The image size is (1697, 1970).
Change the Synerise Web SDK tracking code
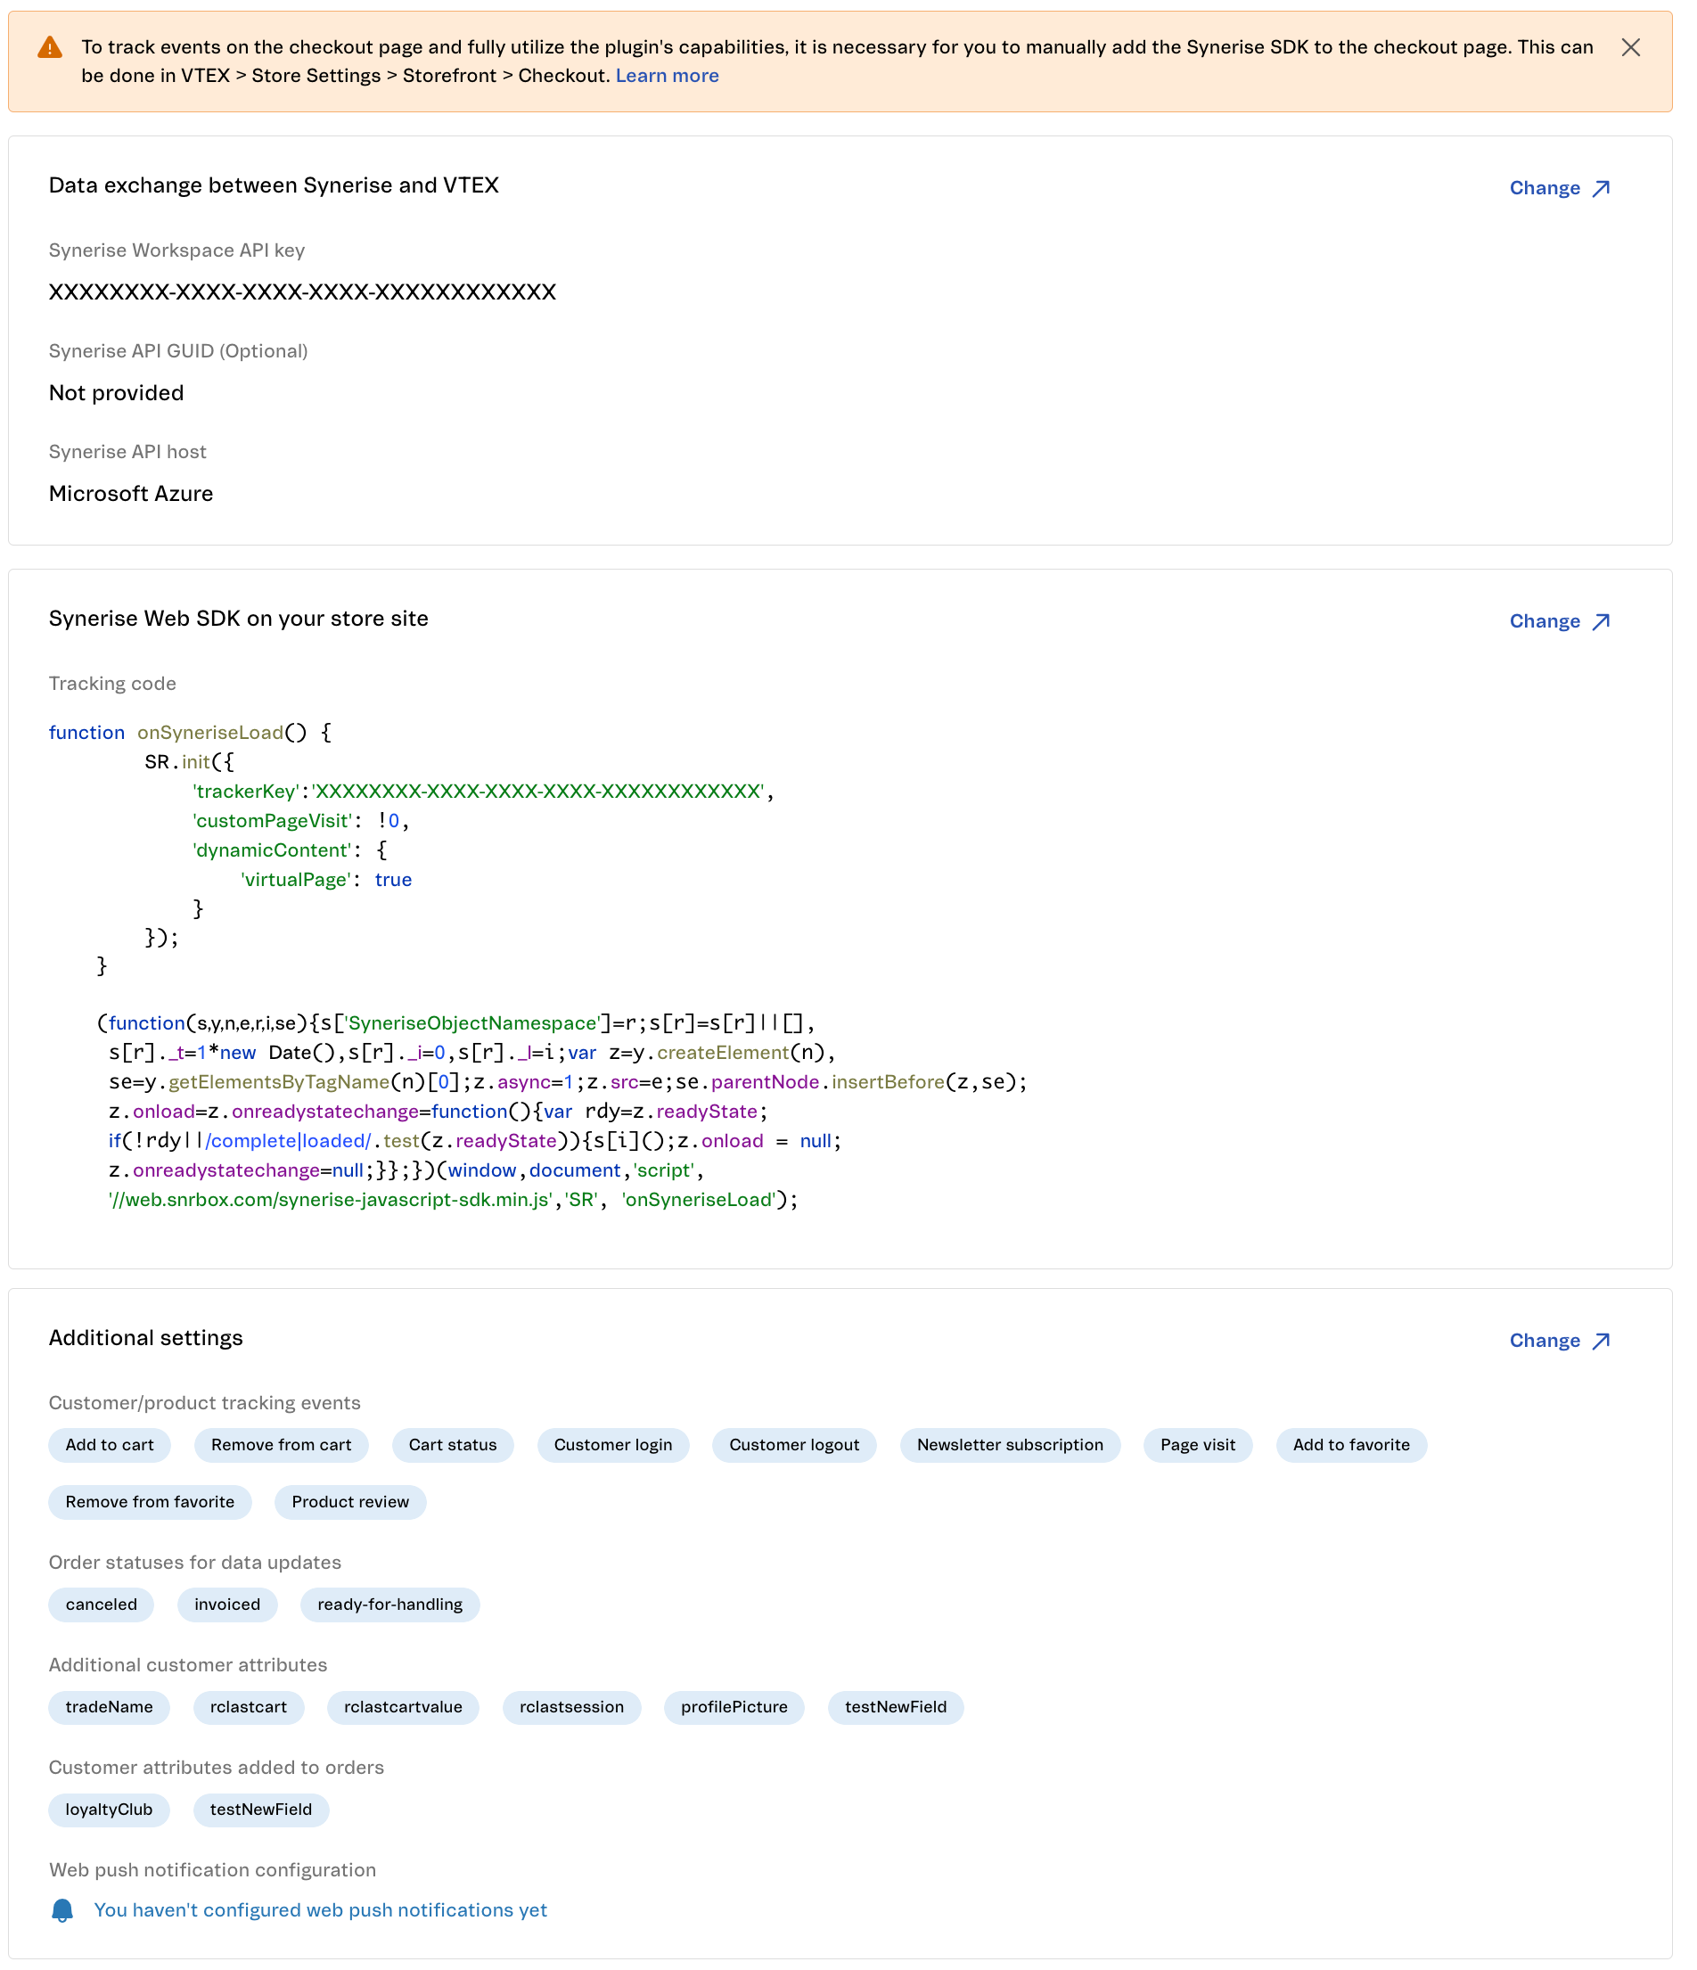pyautogui.click(x=1545, y=620)
